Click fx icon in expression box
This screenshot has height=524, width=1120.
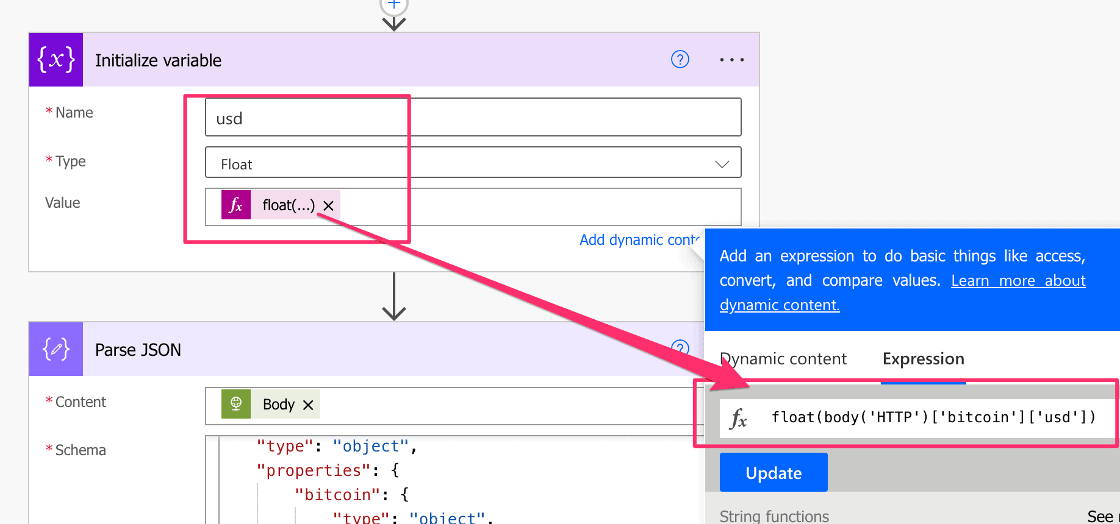[x=738, y=418]
